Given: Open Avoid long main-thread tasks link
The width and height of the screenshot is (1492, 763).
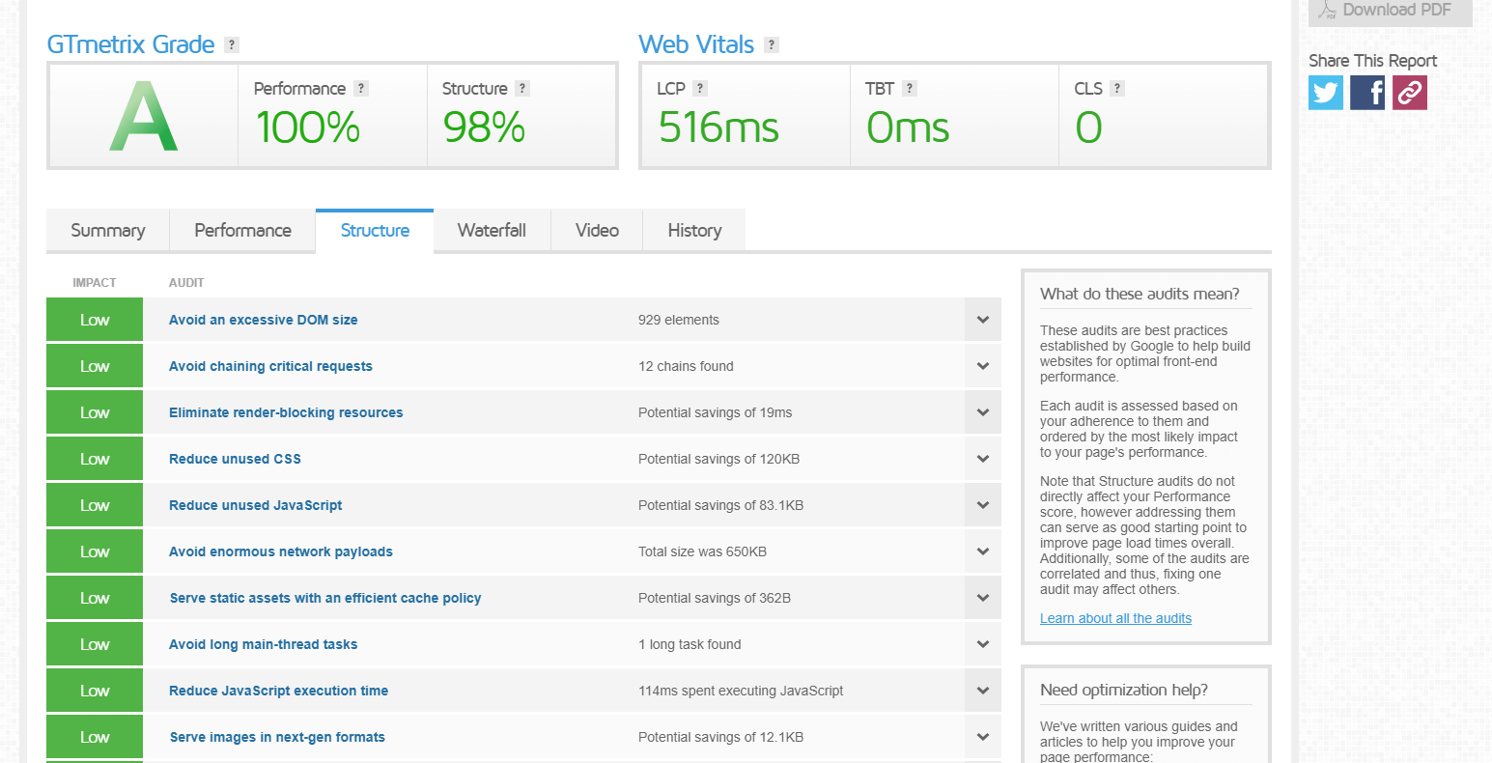Looking at the screenshot, I should pos(263,644).
